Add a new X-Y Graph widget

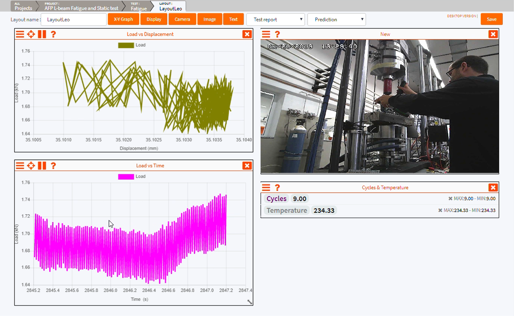coord(123,19)
